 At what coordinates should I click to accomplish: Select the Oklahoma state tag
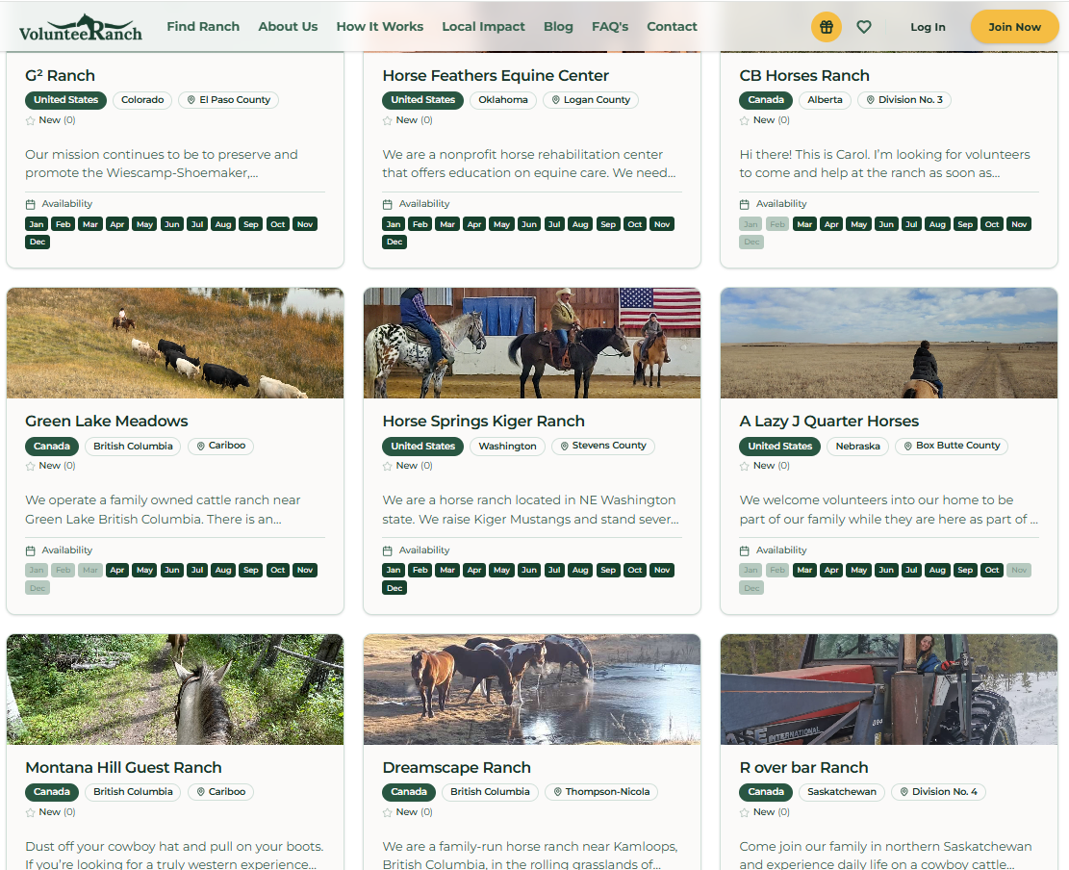503,100
